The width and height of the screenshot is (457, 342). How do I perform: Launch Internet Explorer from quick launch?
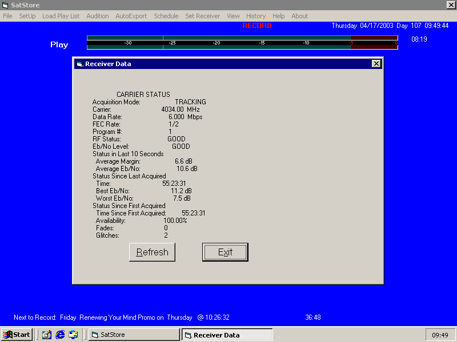[x=60, y=335]
